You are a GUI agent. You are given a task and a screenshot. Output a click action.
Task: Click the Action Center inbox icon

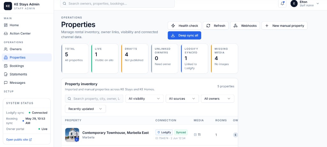(6, 34)
